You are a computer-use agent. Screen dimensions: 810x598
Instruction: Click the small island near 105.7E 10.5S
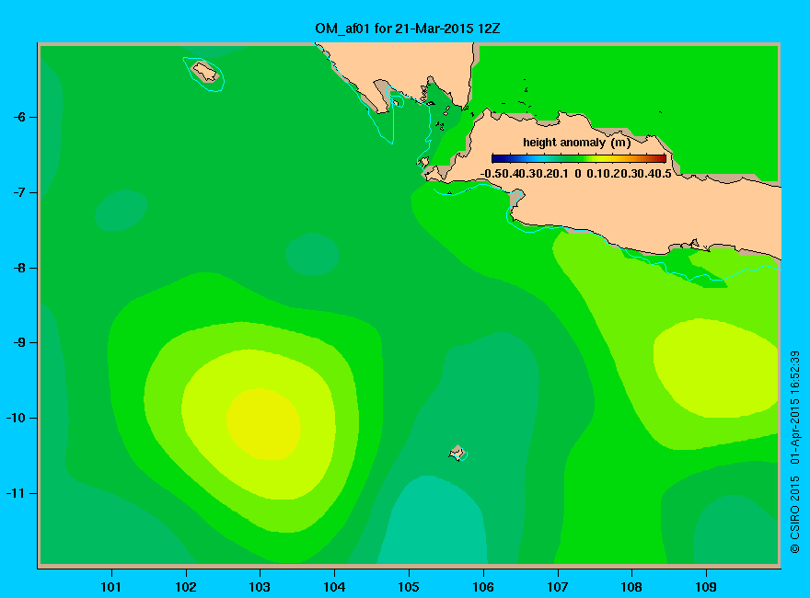click(x=457, y=453)
